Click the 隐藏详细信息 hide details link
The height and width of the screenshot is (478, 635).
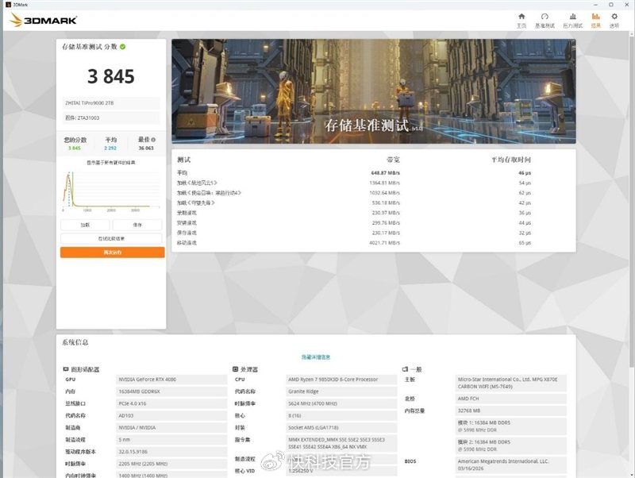tap(316, 357)
